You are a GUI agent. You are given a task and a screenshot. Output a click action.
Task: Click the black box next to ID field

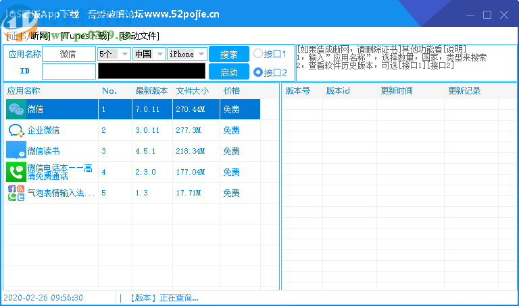pyautogui.click(x=151, y=71)
